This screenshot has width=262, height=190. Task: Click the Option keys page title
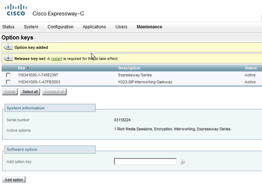click(x=17, y=37)
